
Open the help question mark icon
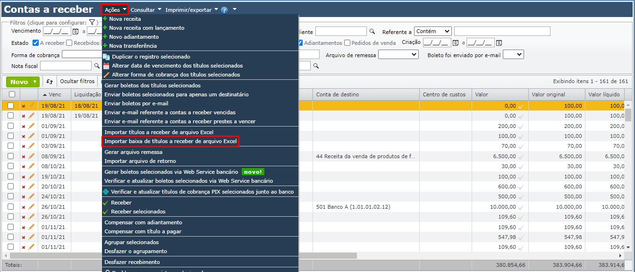click(x=224, y=11)
